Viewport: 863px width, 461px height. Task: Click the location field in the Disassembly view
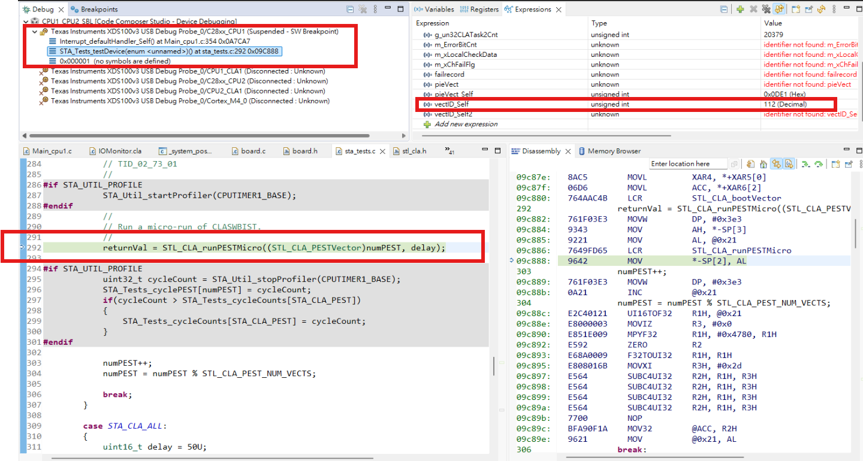(x=688, y=163)
